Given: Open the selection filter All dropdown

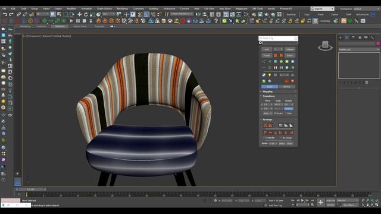Looking at the screenshot, I should coord(42,14).
